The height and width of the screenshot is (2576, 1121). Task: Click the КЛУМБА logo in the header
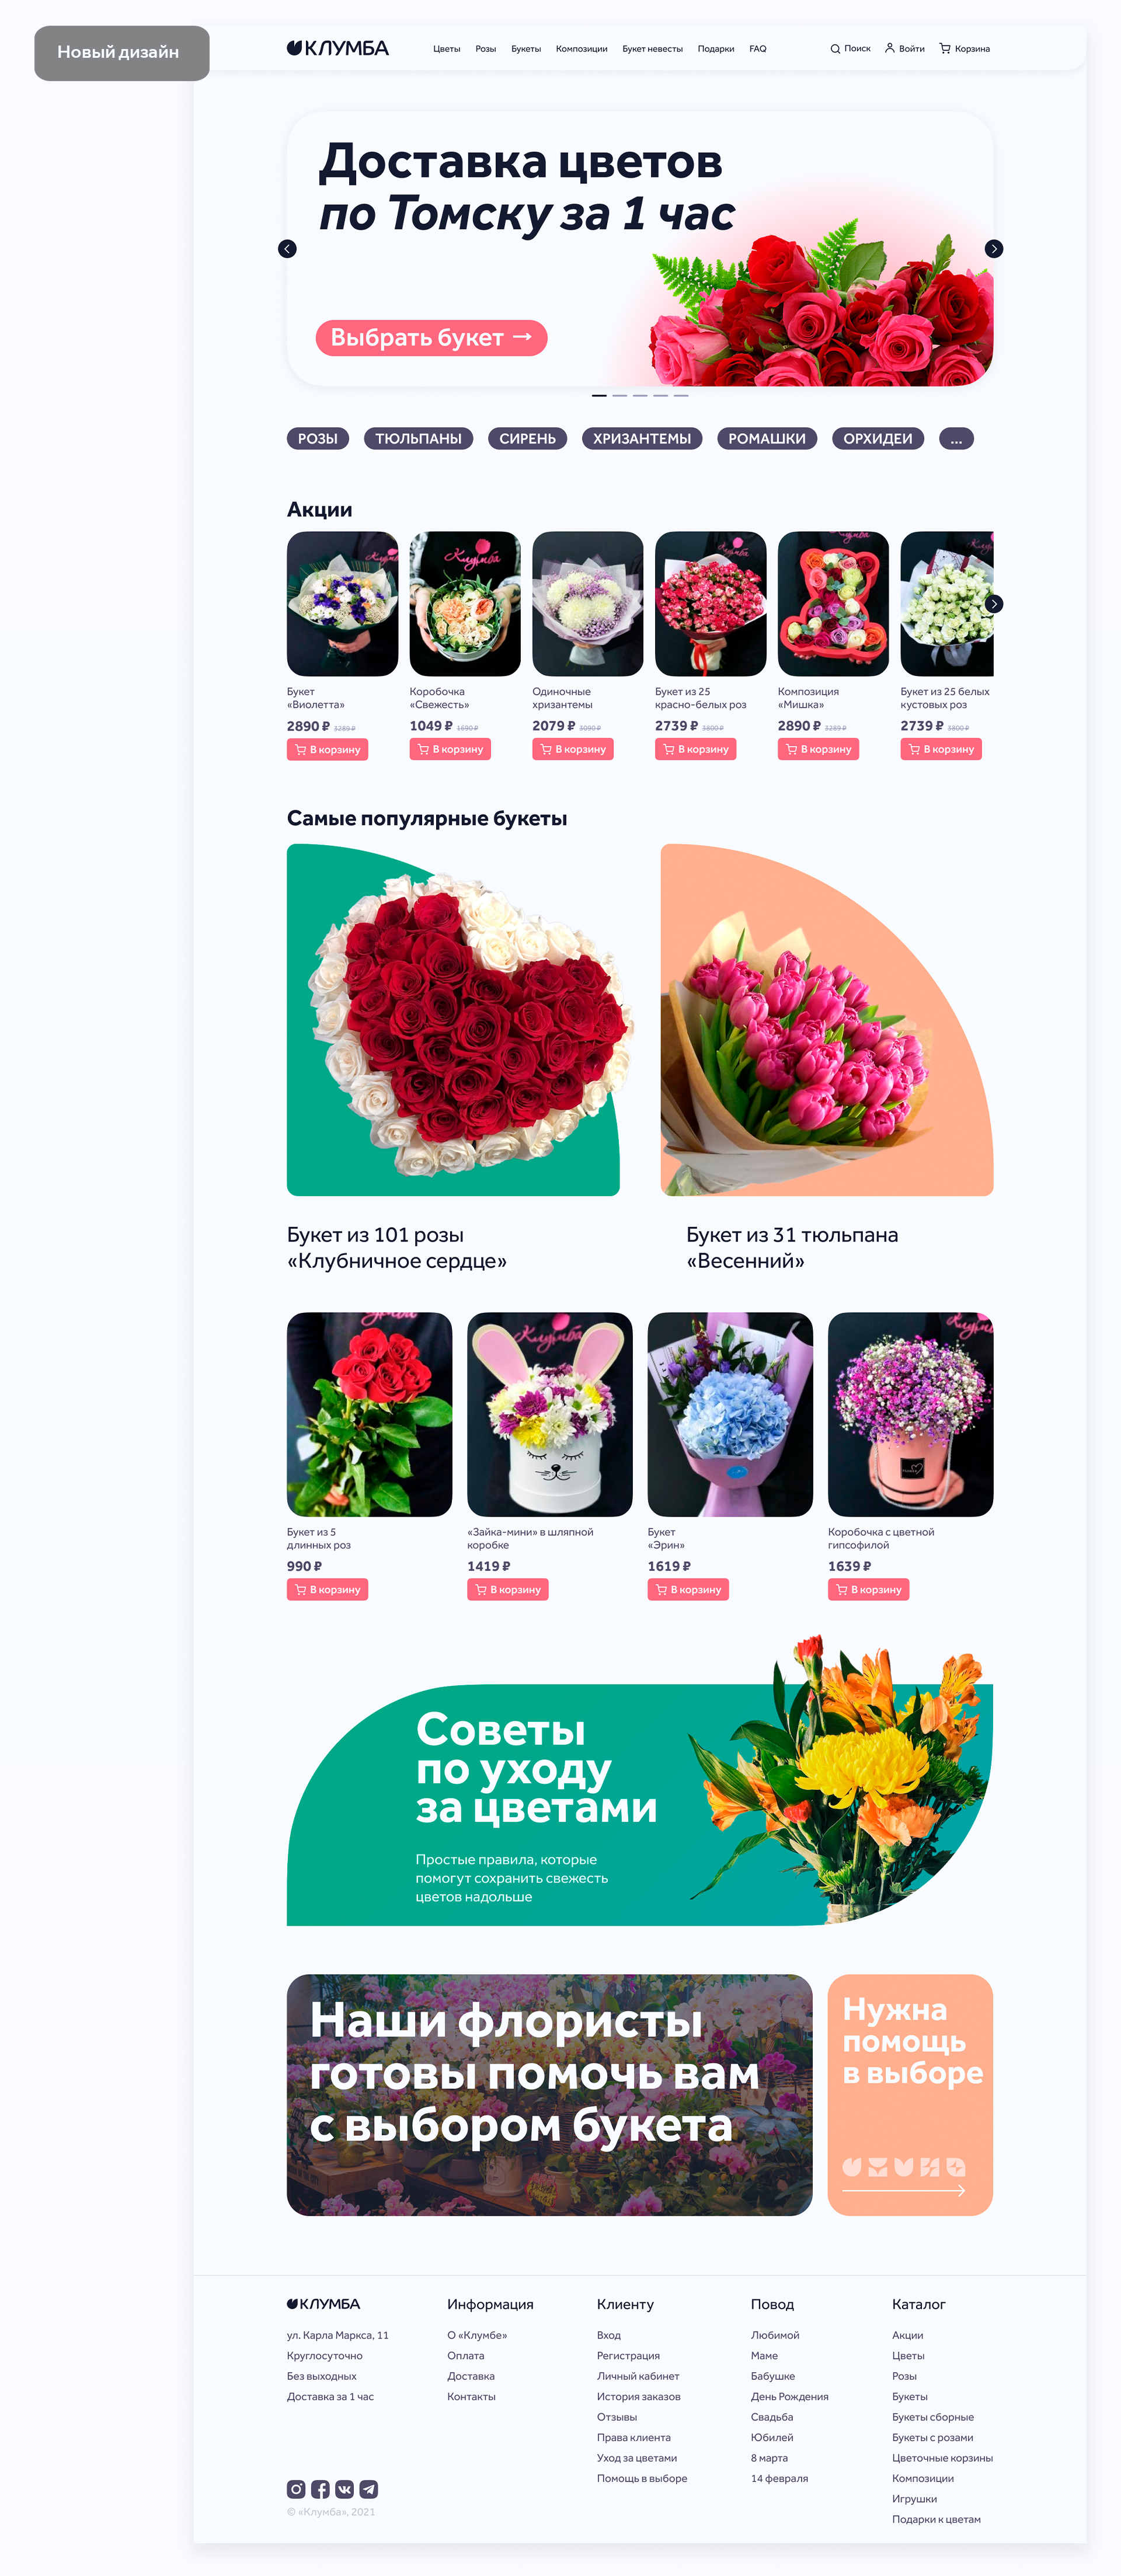click(x=338, y=48)
